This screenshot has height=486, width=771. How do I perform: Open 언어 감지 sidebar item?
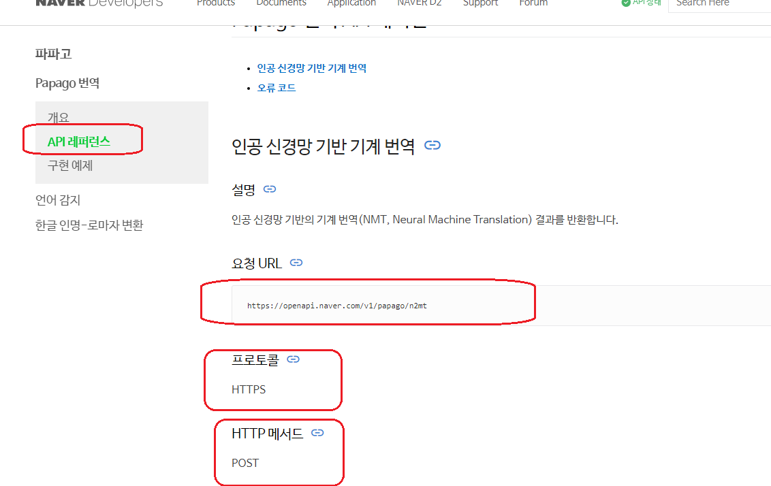57,200
